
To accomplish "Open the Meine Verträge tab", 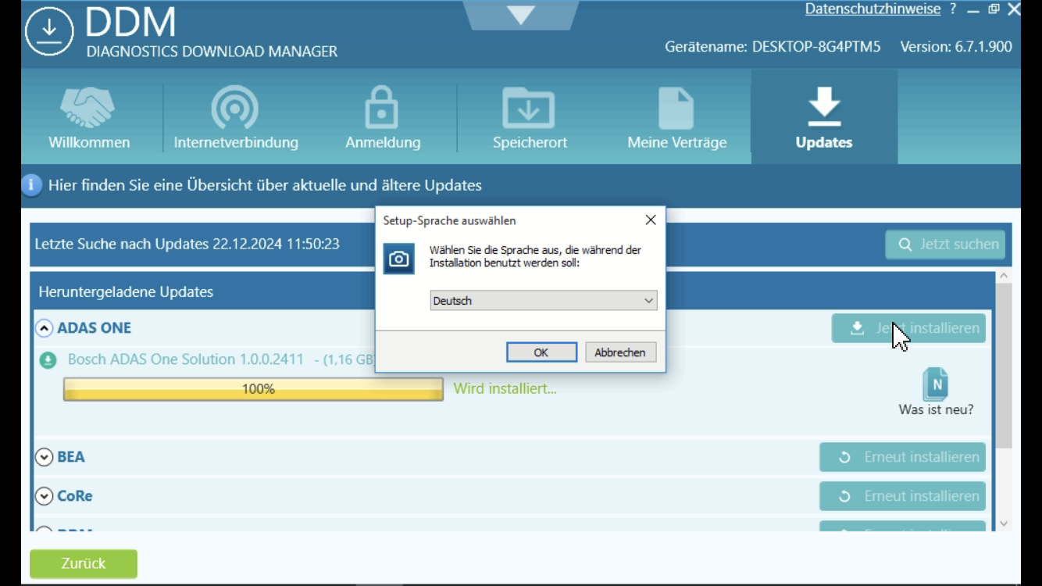I will click(x=676, y=117).
